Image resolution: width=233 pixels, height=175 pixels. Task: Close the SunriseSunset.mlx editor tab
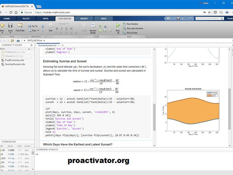coord(58,45)
